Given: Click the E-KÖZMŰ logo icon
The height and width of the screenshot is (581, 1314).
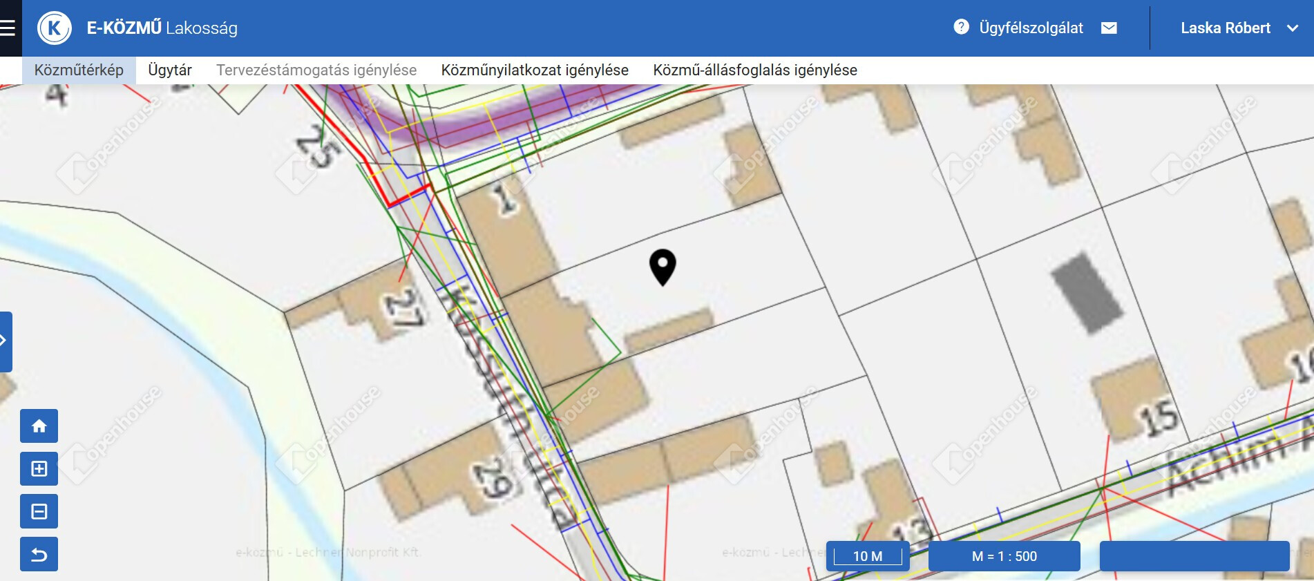Looking at the screenshot, I should (55, 28).
